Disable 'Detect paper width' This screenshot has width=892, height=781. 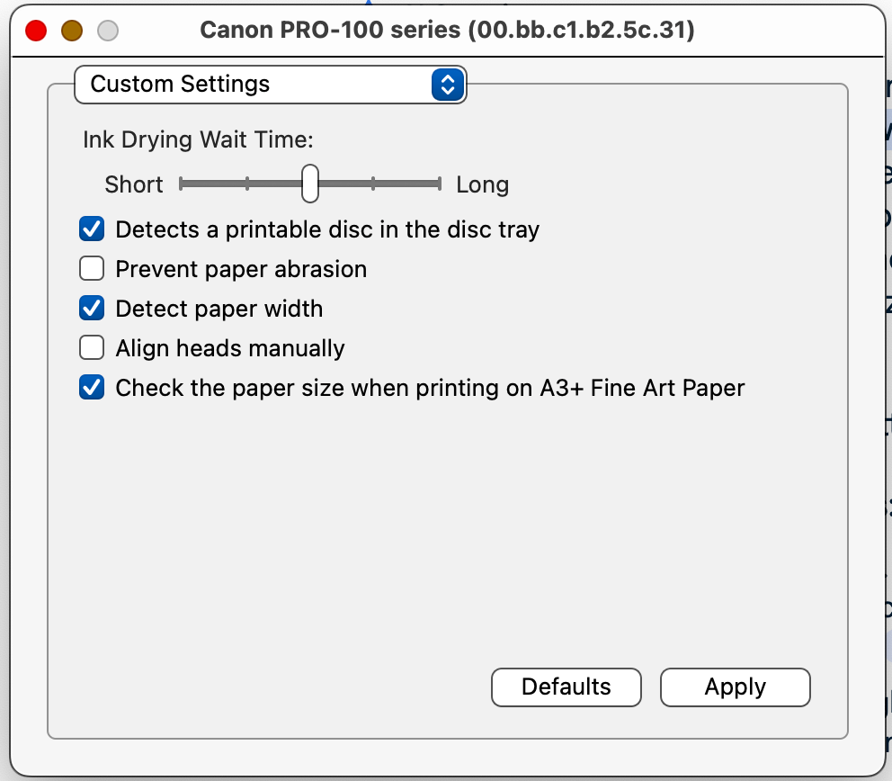91,308
